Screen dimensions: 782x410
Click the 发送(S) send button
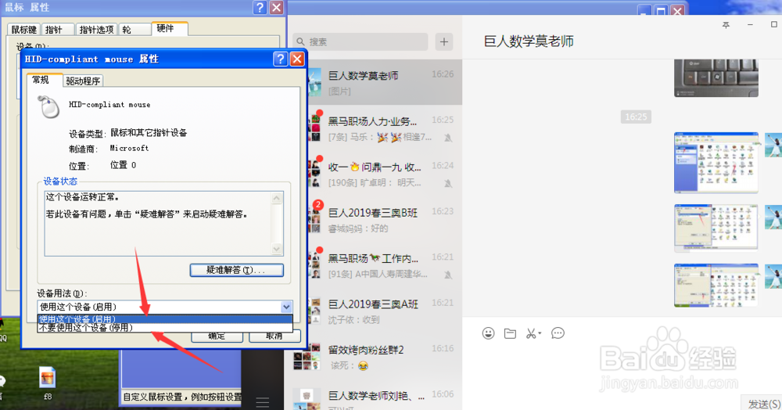click(764, 403)
